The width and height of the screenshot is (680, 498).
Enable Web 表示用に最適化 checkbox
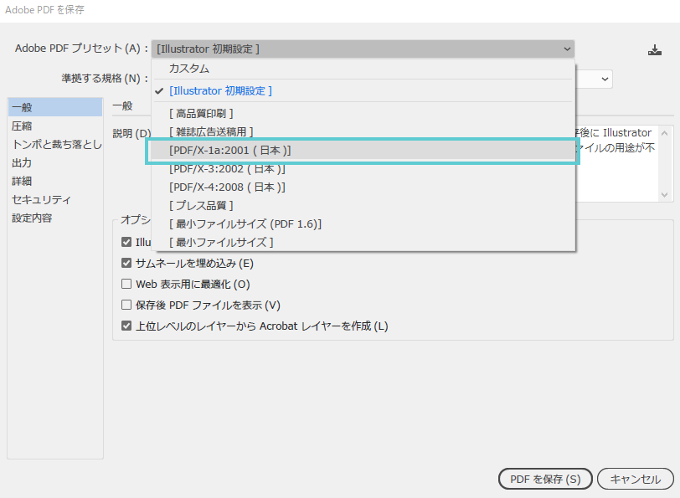pyautogui.click(x=126, y=285)
